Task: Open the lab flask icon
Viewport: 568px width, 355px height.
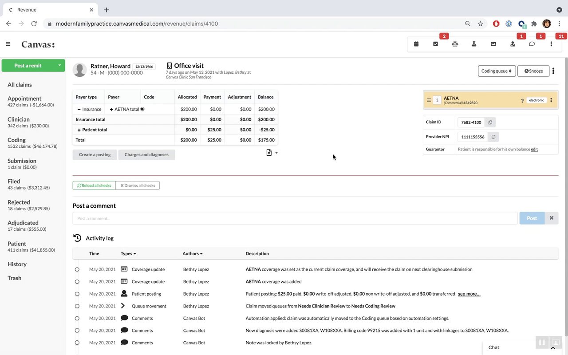Action: 474,44
